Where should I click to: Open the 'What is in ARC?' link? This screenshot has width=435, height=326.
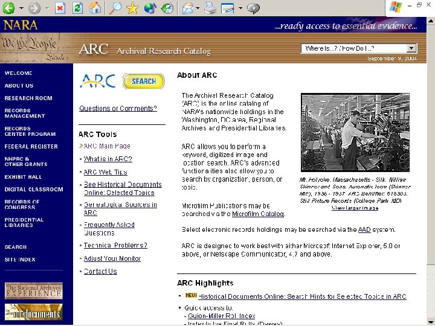pos(108,159)
